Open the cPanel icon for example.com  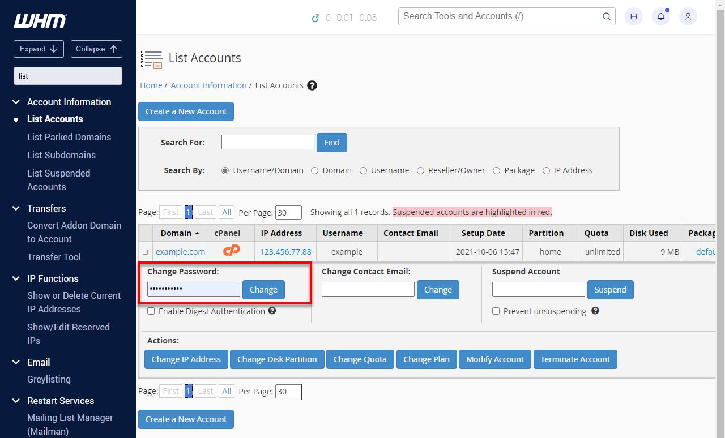coord(231,251)
